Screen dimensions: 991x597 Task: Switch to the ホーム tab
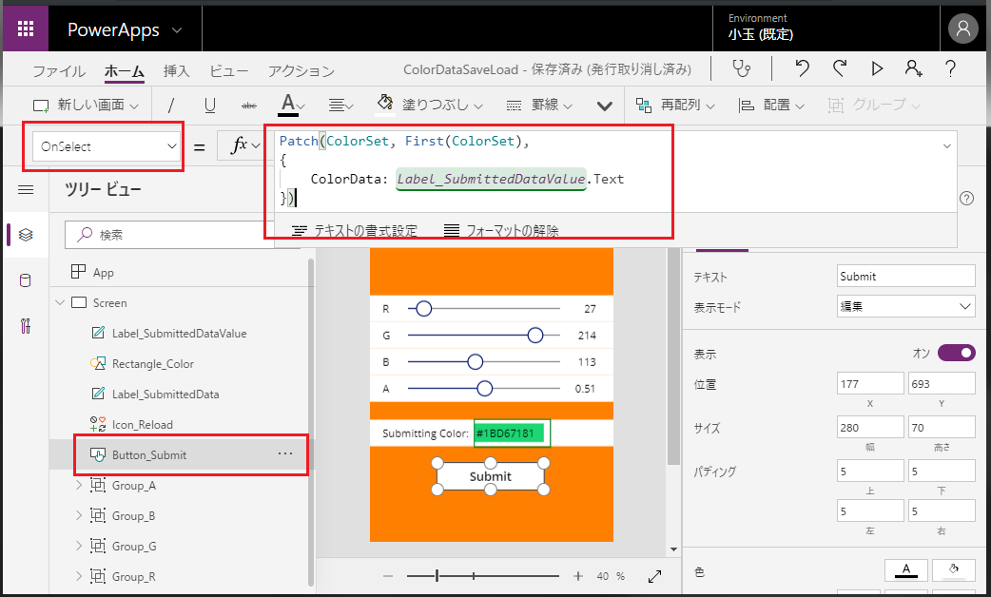tap(125, 70)
